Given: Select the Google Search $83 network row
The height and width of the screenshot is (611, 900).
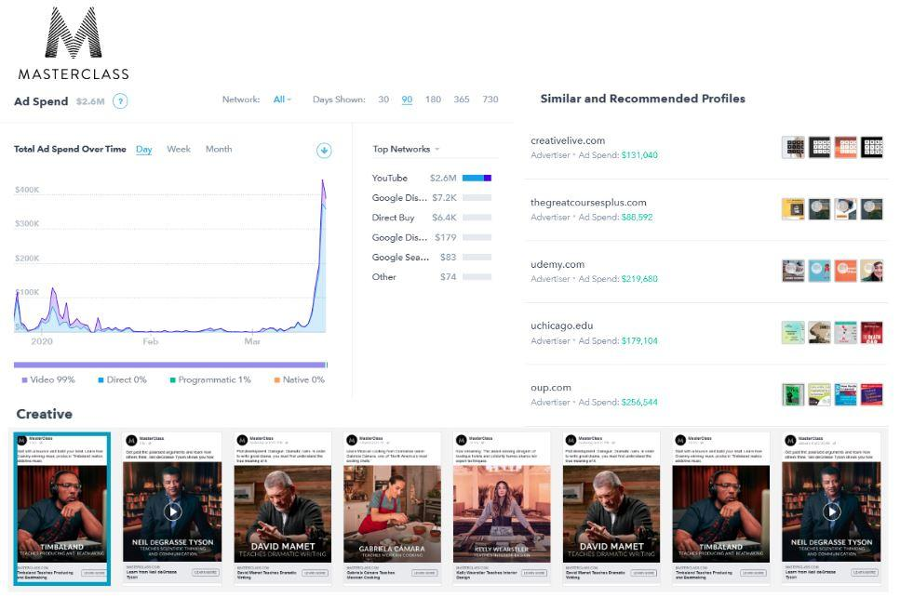Looking at the screenshot, I should pyautogui.click(x=432, y=257).
